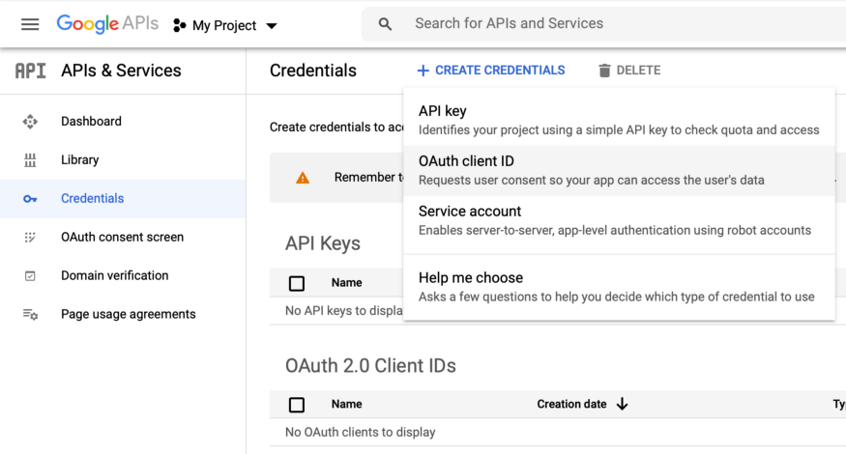This screenshot has width=846, height=454.
Task: Click the Page usage agreements icon
Action: [30, 315]
